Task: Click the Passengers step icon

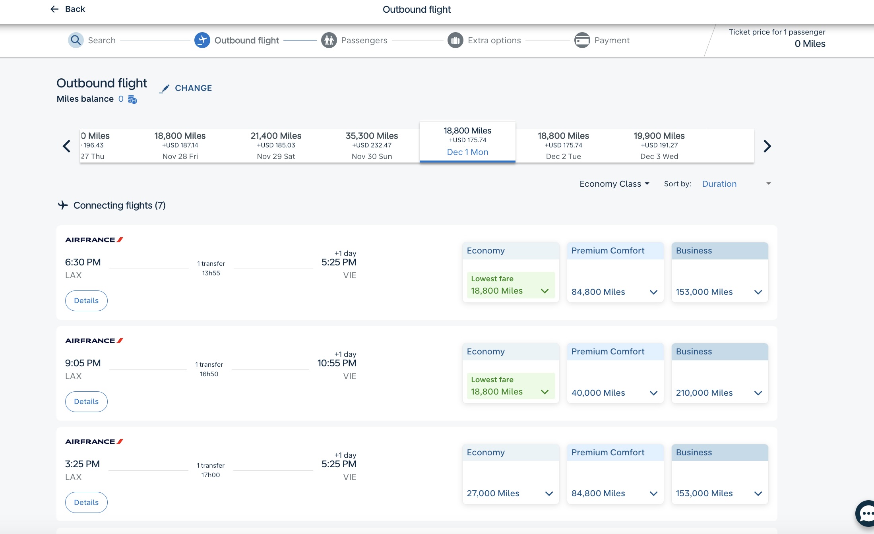Action: (x=329, y=40)
